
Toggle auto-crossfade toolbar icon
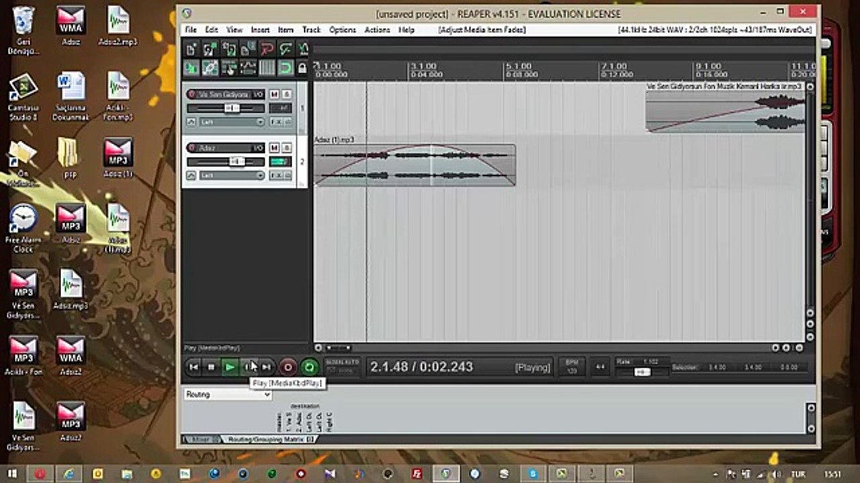[191, 68]
